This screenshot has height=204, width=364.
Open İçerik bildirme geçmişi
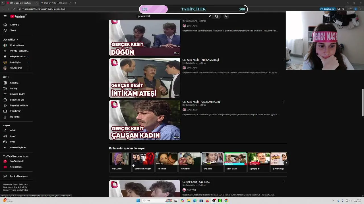coord(16,176)
